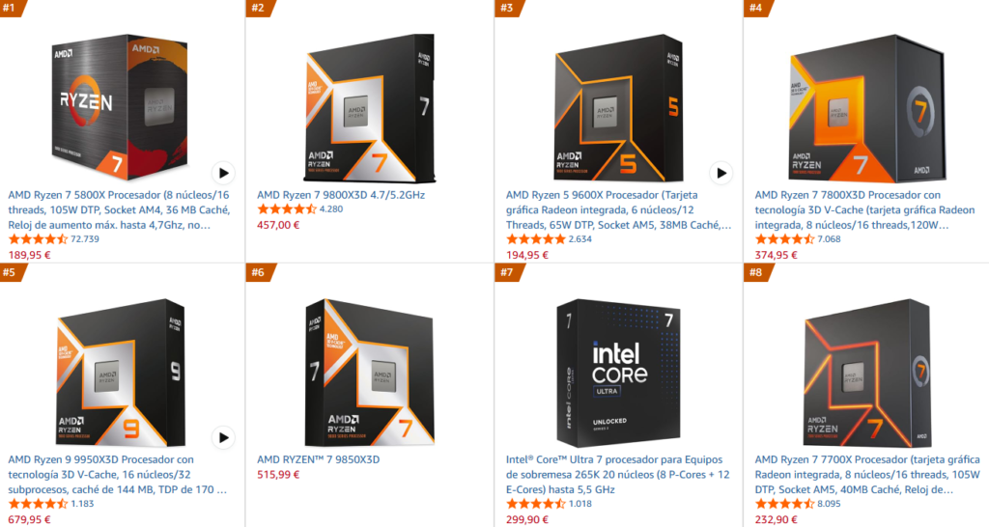
Task: Open AMD Ryzen 7 5800X Procesador title link
Action: [119, 209]
